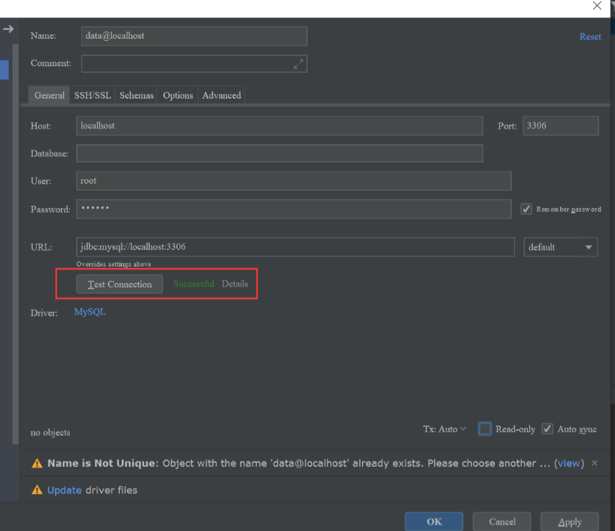Focus the Name input field

(194, 36)
